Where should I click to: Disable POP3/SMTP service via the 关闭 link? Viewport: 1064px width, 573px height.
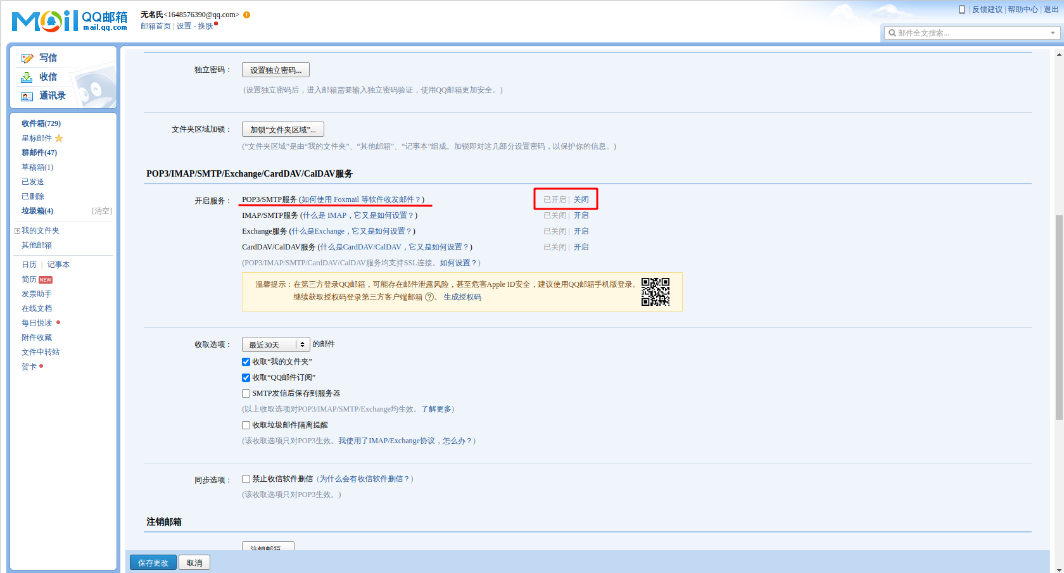pyautogui.click(x=581, y=199)
